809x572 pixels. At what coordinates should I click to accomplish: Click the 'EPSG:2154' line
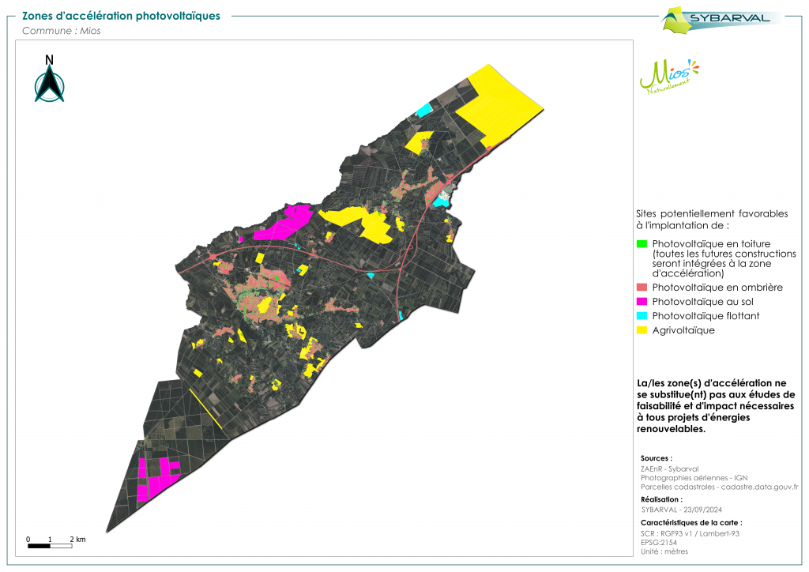click(x=659, y=543)
